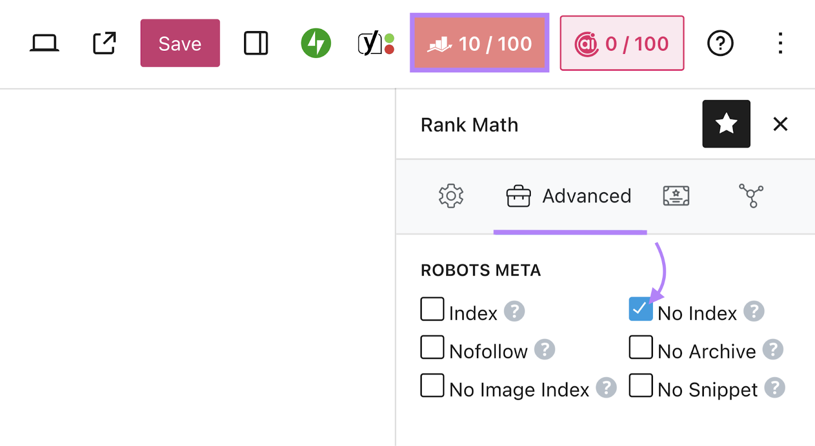Image resolution: width=815 pixels, height=446 pixels.
Task: Select the Advanced tab
Action: point(569,196)
